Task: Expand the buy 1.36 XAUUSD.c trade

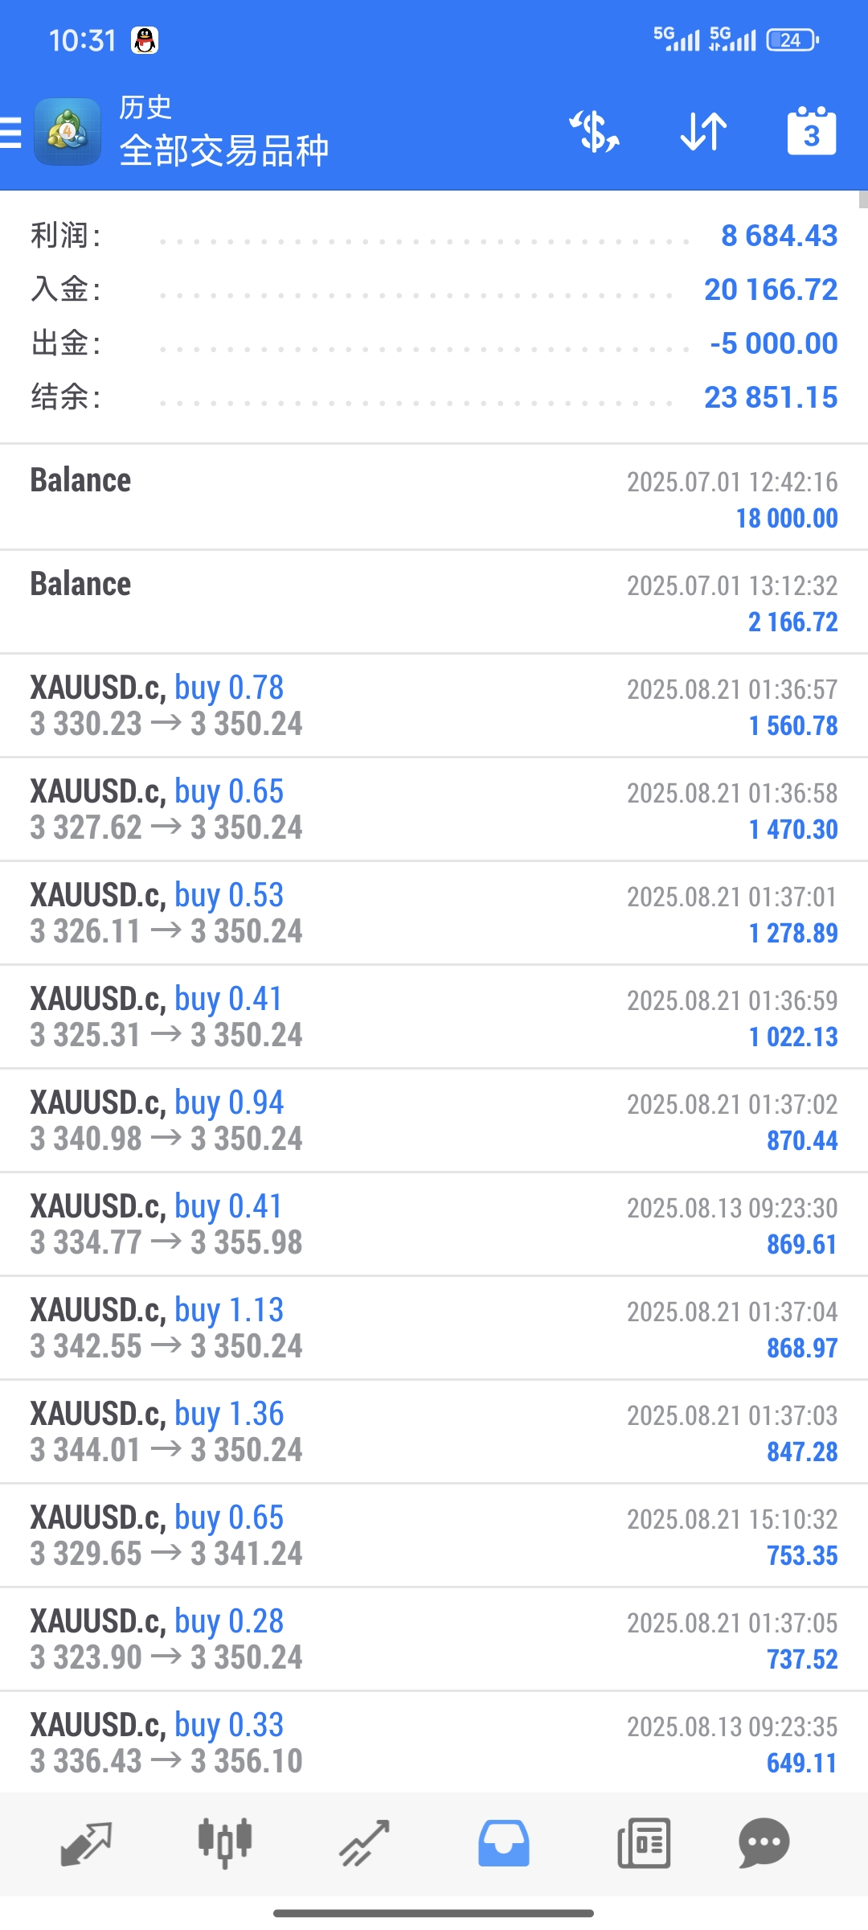Action: pyautogui.click(x=434, y=1432)
